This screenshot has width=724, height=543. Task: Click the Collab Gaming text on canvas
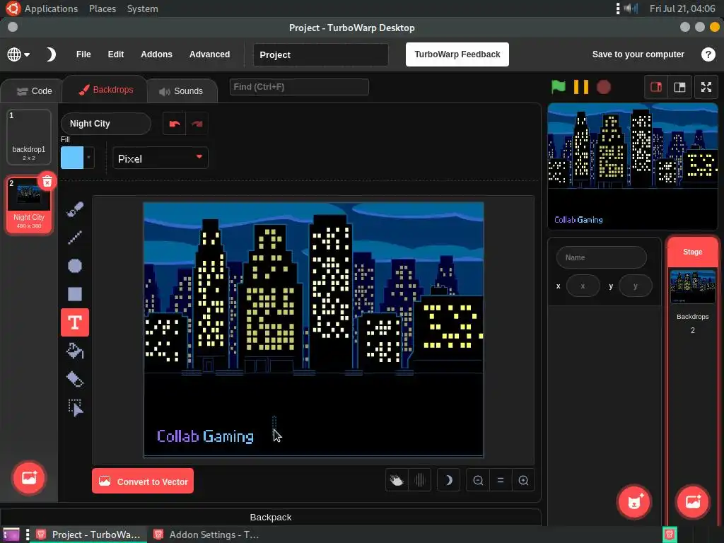pos(205,436)
